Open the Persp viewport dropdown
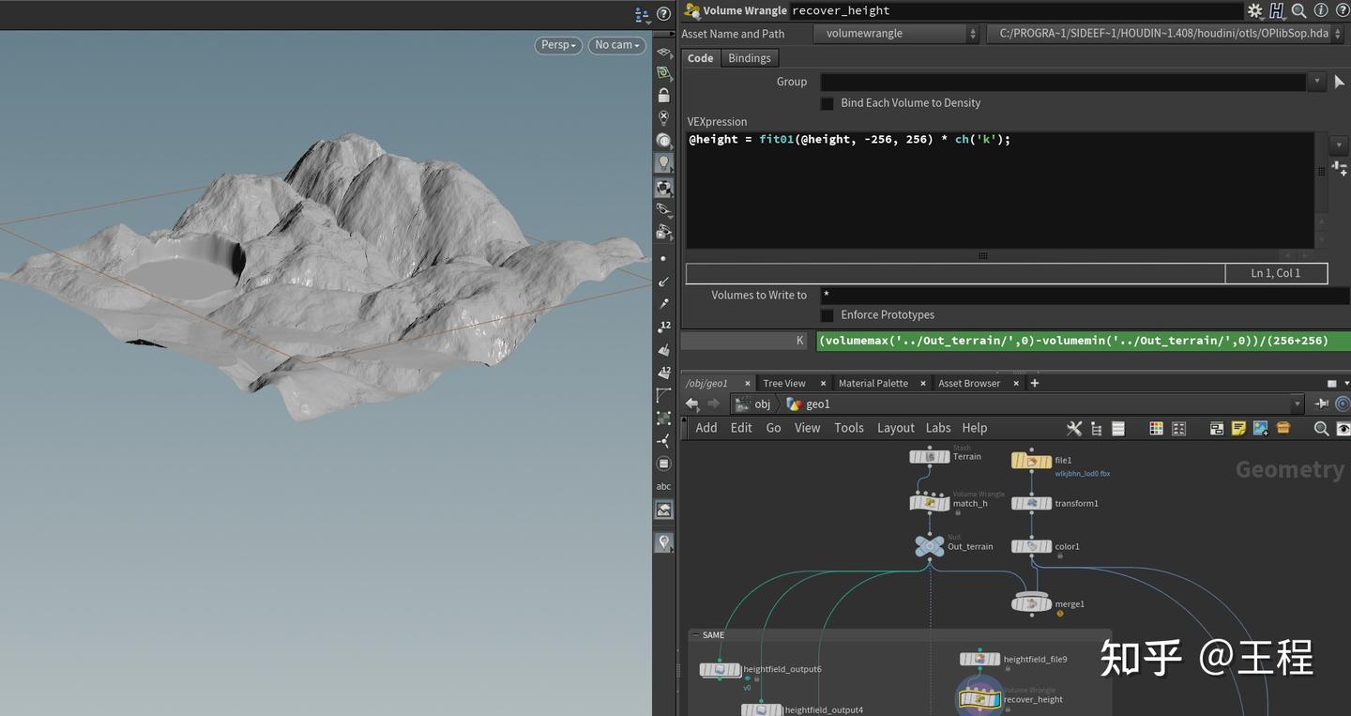The image size is (1351, 716). pyautogui.click(x=558, y=45)
